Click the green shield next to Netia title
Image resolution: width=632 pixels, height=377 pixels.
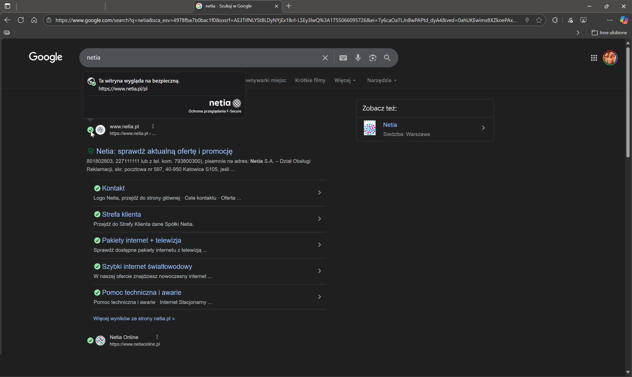pos(91,151)
